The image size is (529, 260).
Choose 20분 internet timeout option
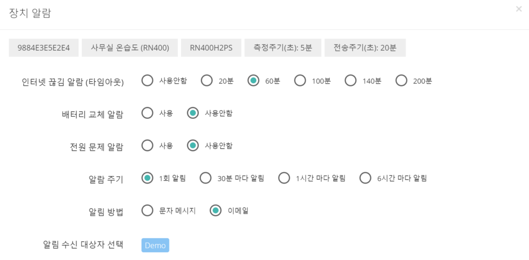click(207, 81)
